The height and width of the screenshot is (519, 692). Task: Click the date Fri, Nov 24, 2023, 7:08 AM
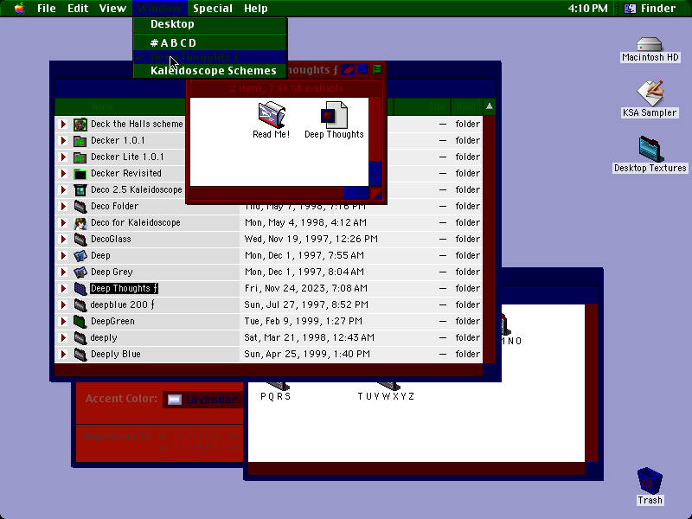pos(305,288)
